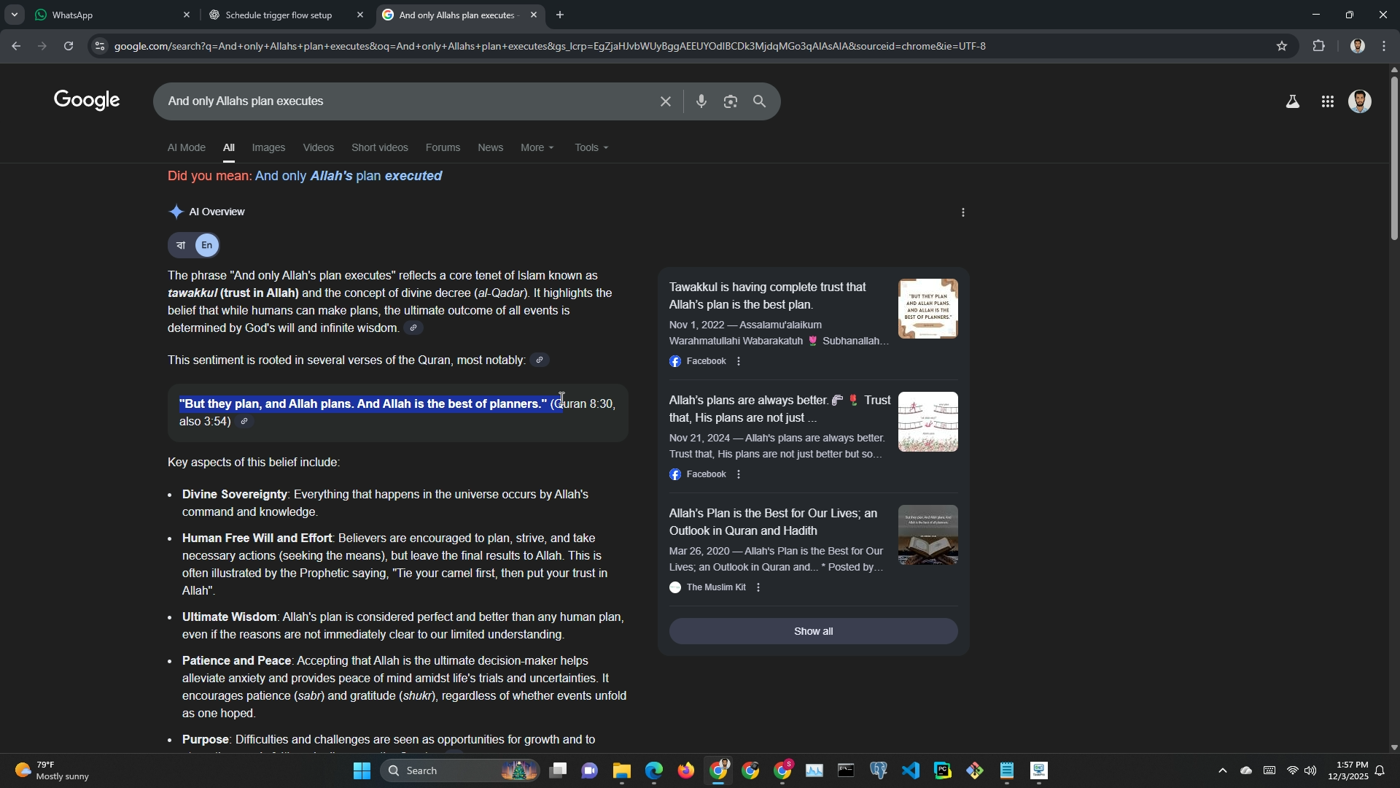Open the Google apps grid
Viewport: 1400px width, 788px height.
pyautogui.click(x=1327, y=101)
